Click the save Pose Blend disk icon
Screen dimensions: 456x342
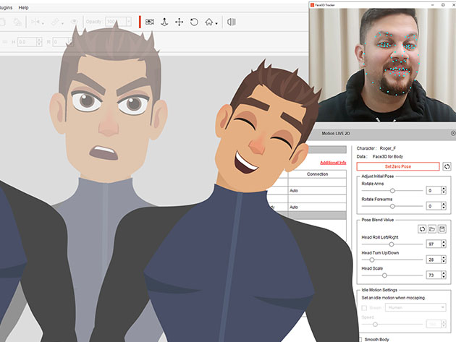point(442,229)
